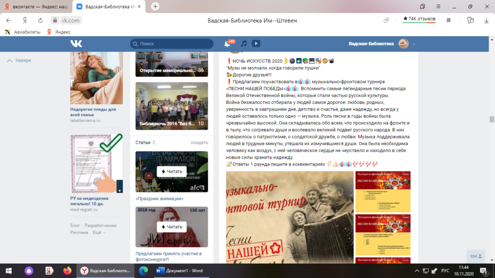495x278 pixels.
Task: Click Наверх to scroll to top
Action: pos(19,60)
